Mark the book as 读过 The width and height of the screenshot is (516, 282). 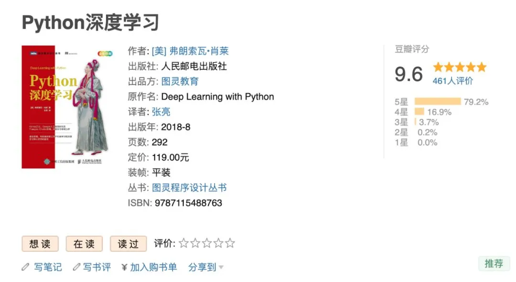point(129,244)
